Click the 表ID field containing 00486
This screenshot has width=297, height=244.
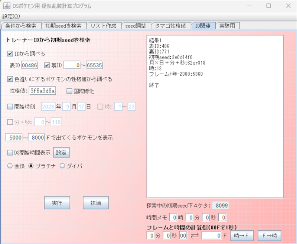[29, 65]
